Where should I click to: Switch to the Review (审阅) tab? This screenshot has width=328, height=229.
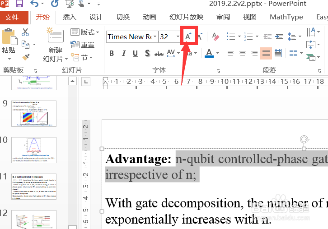coord(223,17)
